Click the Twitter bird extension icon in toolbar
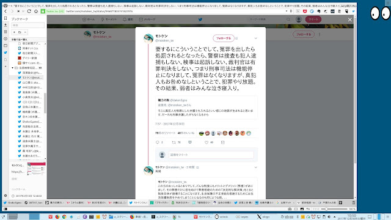Viewport: 391px width, 220px height. 353,11
